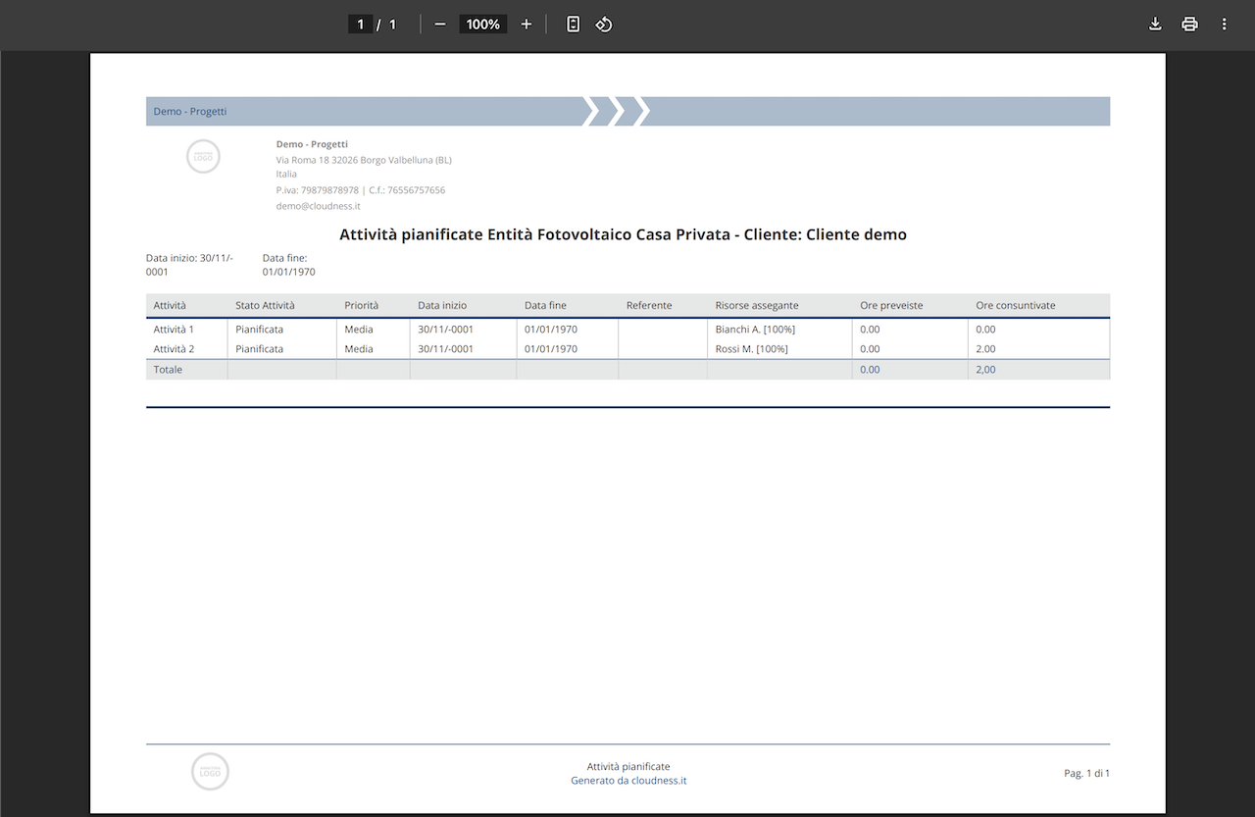
Task: Click the Totale row label
Action: tap(168, 370)
